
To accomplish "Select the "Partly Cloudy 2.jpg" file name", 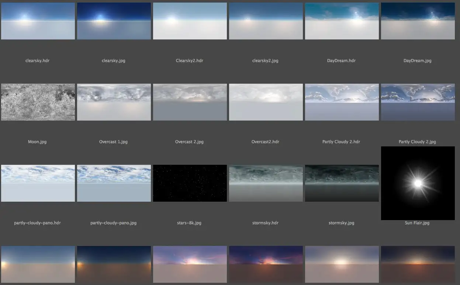I will click(x=418, y=142).
